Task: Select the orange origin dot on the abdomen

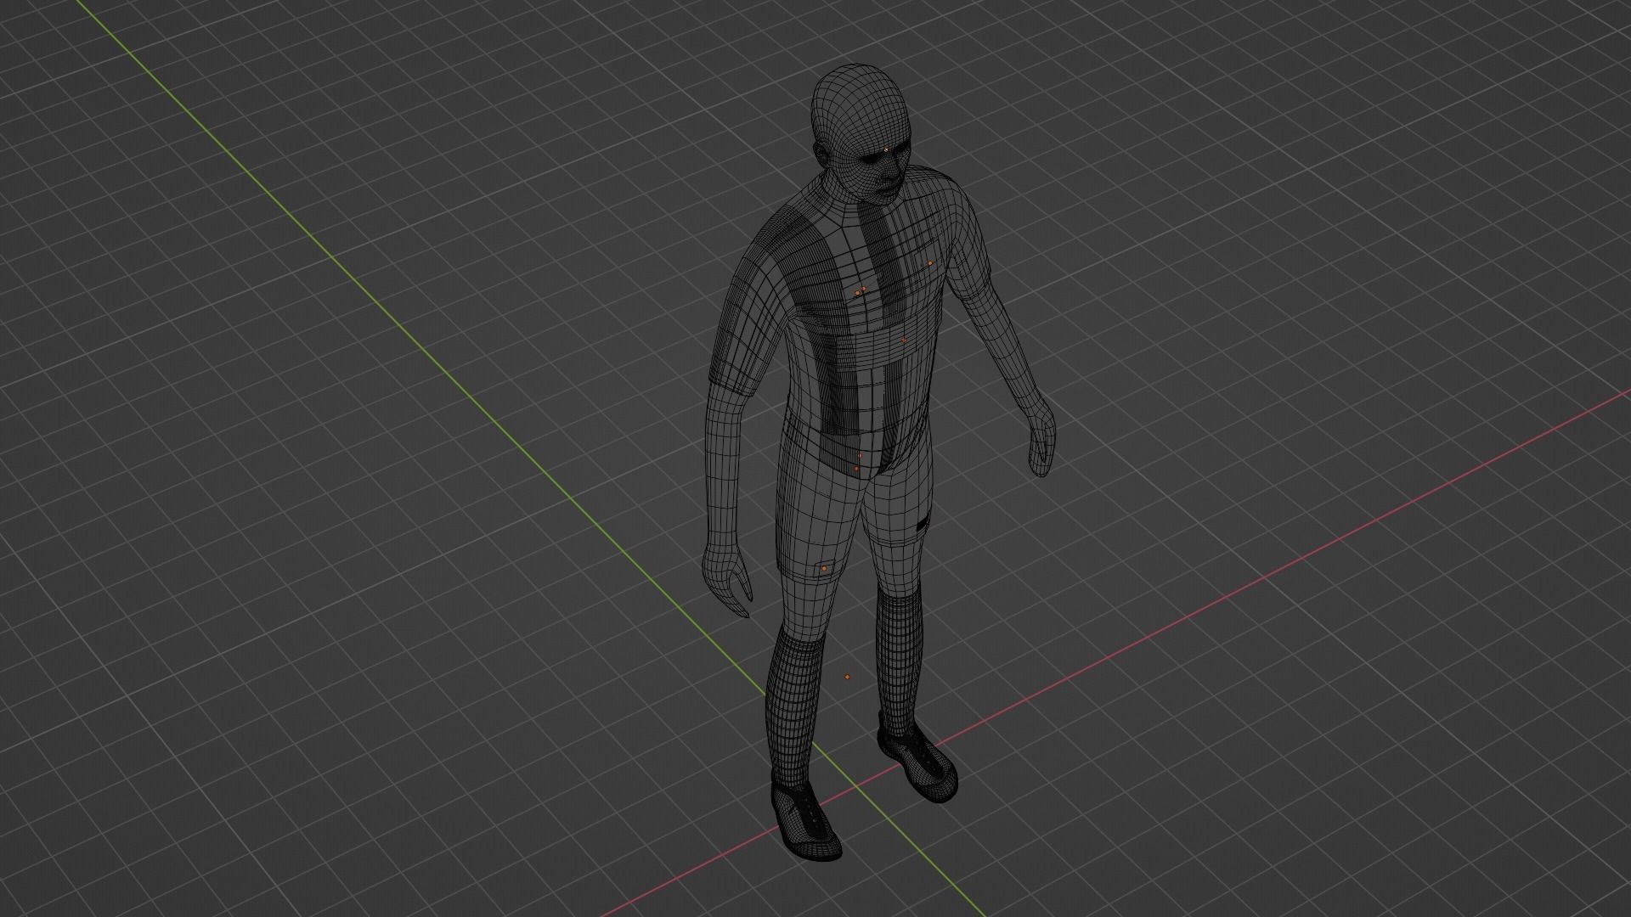Action: [904, 340]
